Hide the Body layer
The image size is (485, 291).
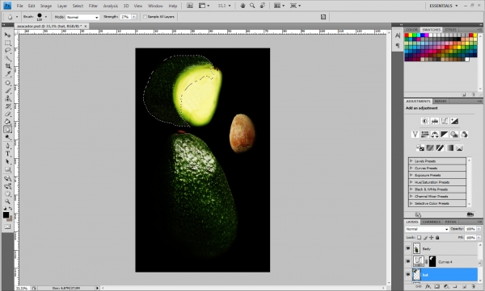coord(408,248)
